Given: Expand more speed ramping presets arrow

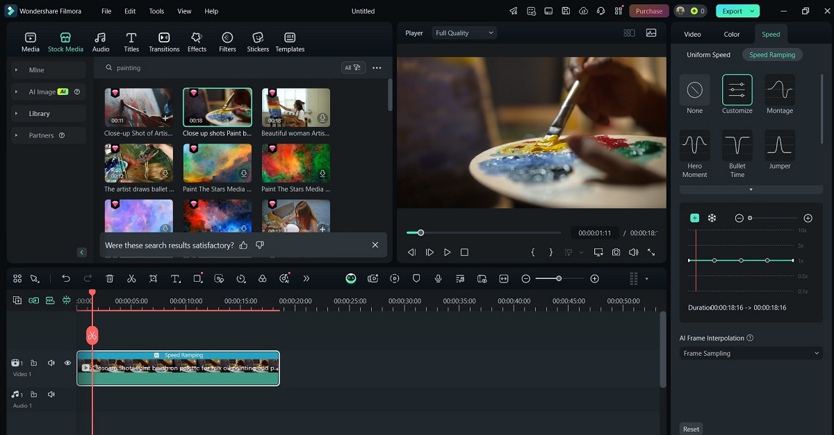Looking at the screenshot, I should (x=751, y=189).
